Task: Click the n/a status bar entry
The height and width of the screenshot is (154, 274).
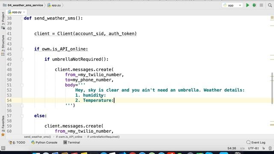Action: tap(242, 148)
